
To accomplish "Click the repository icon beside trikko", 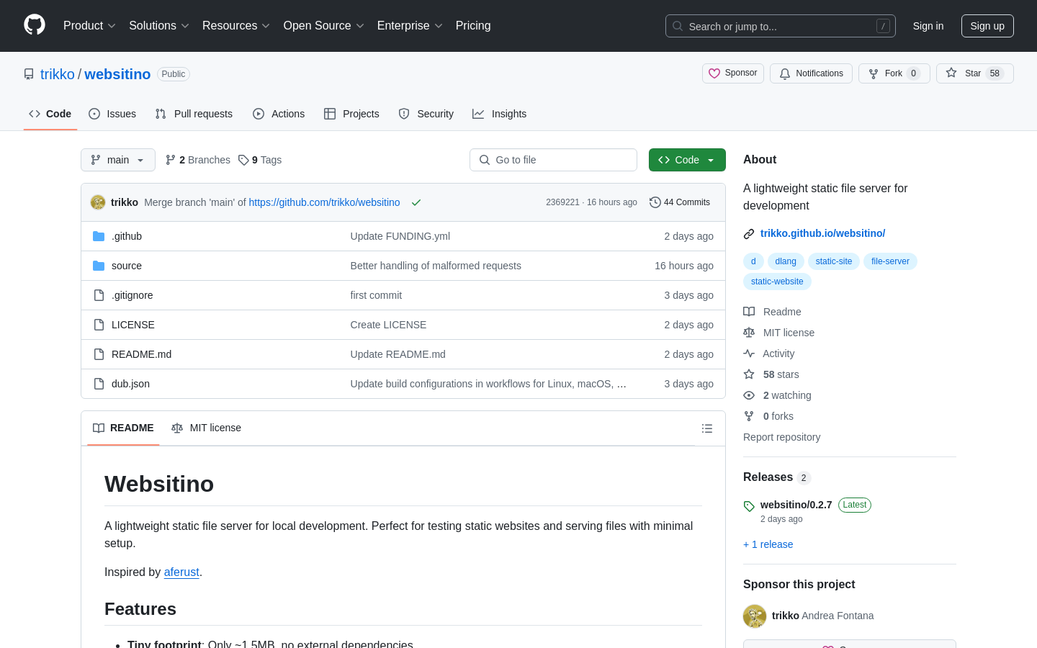I will coord(29,74).
